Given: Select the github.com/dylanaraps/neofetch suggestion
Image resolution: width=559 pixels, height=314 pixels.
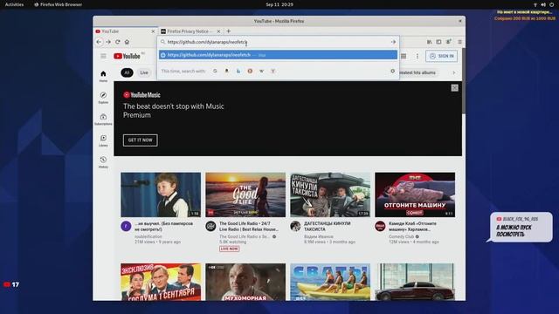Looking at the screenshot, I should (278, 55).
